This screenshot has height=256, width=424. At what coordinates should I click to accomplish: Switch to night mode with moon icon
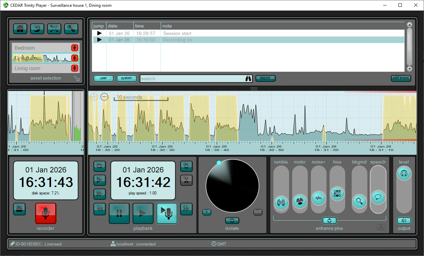click(37, 29)
